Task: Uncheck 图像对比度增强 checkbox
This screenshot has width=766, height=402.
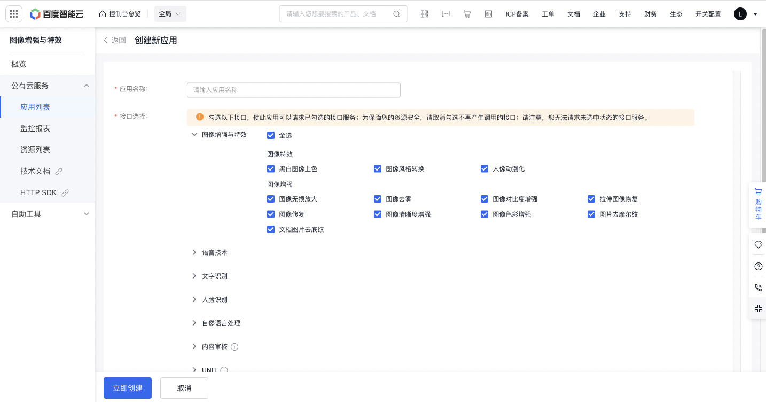Action: tap(484, 199)
